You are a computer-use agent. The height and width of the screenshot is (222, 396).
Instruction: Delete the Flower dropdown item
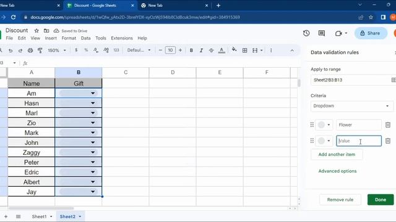pos(388,125)
